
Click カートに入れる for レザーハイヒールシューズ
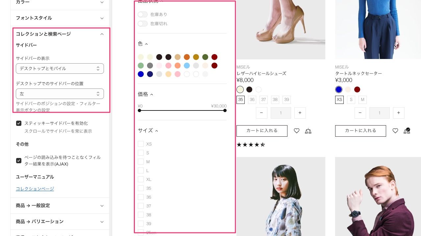click(x=262, y=131)
